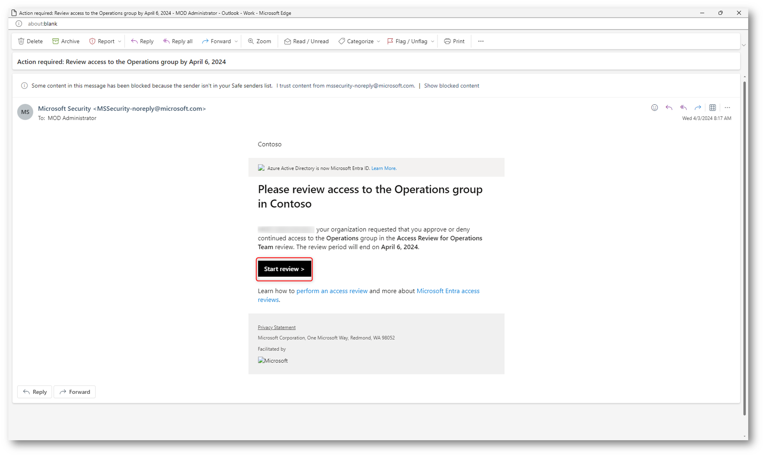Image resolution: width=765 pixels, height=457 pixels.
Task: Expand the toolbar chevron beside the ribbon
Action: point(744,45)
